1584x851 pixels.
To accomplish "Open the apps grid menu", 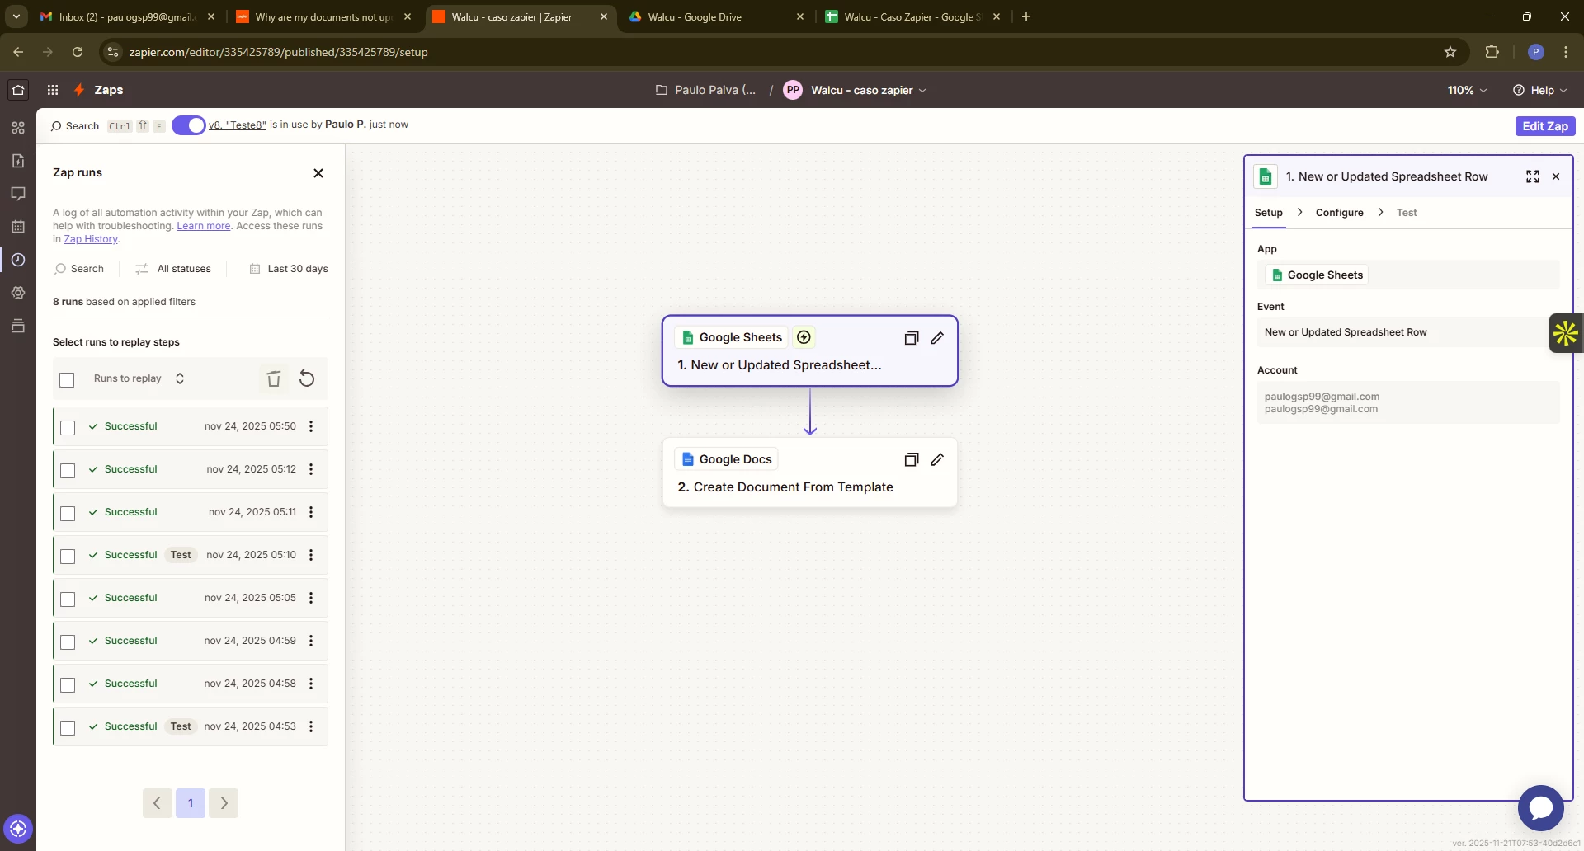I will coord(53,90).
